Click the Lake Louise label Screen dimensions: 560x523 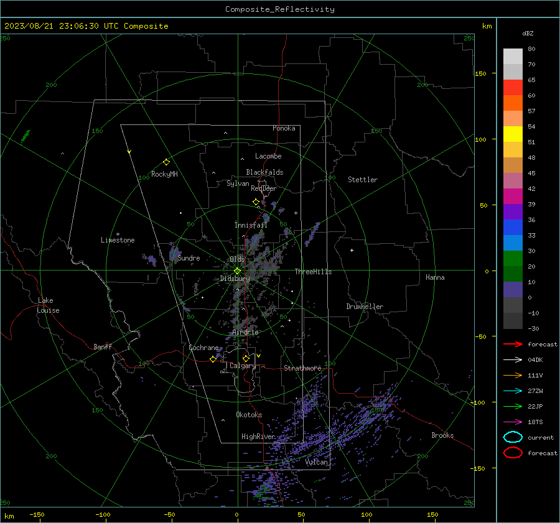coord(48,305)
